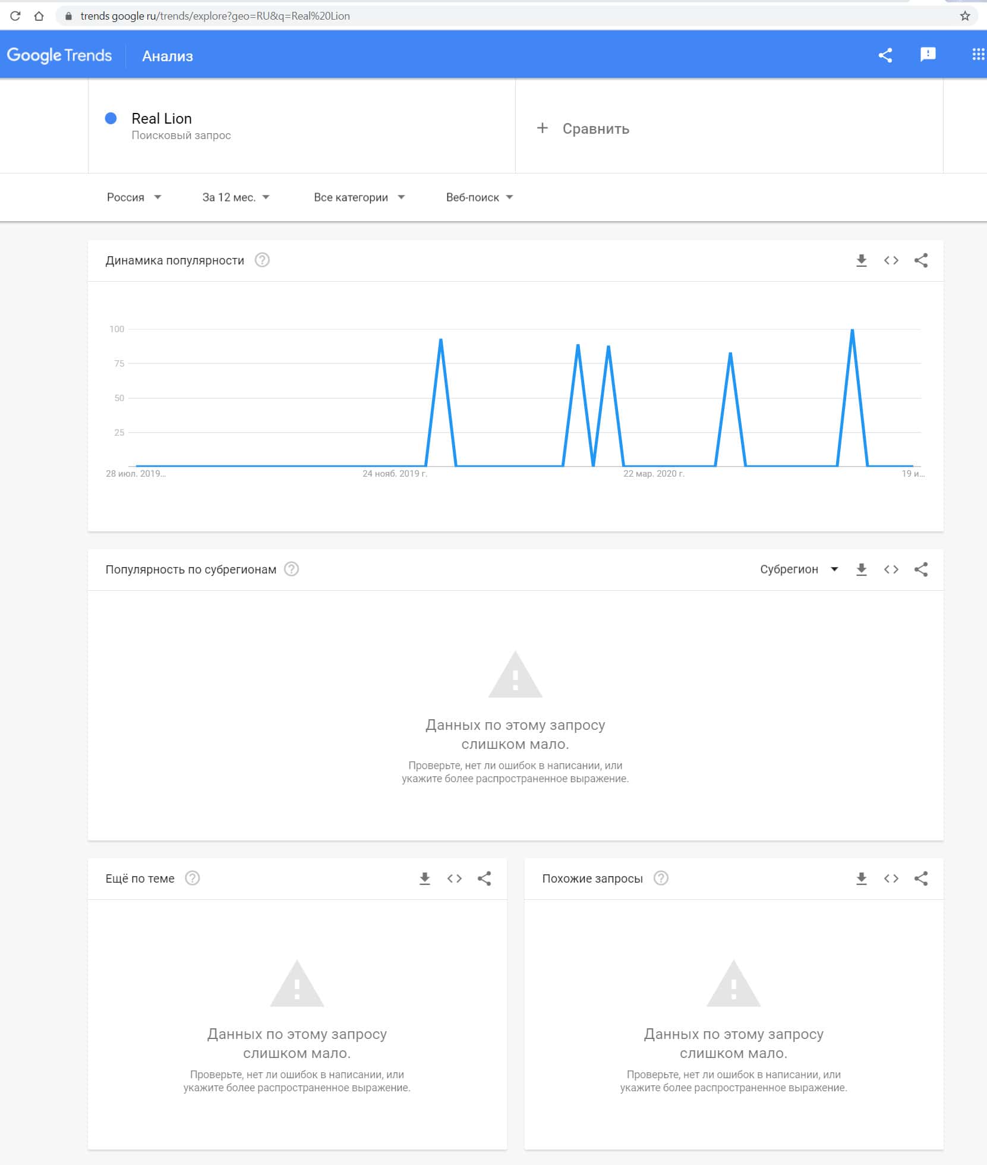Download the Ещё по теме data
Image resolution: width=987 pixels, height=1165 pixels.
pos(424,879)
